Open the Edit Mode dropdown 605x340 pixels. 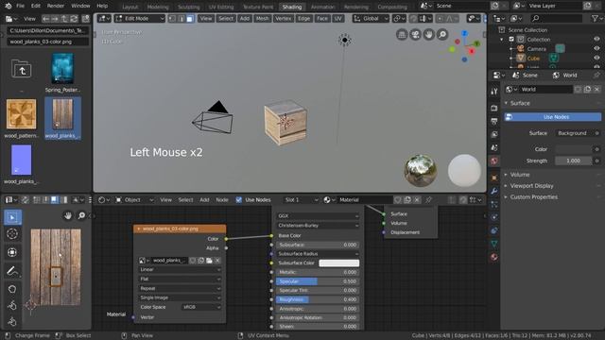pos(140,19)
